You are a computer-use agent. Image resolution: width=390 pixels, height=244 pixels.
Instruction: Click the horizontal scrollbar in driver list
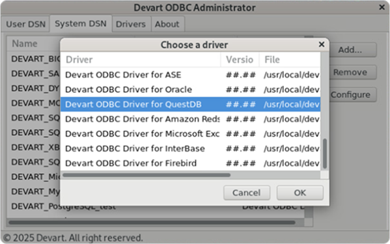click(x=146, y=175)
